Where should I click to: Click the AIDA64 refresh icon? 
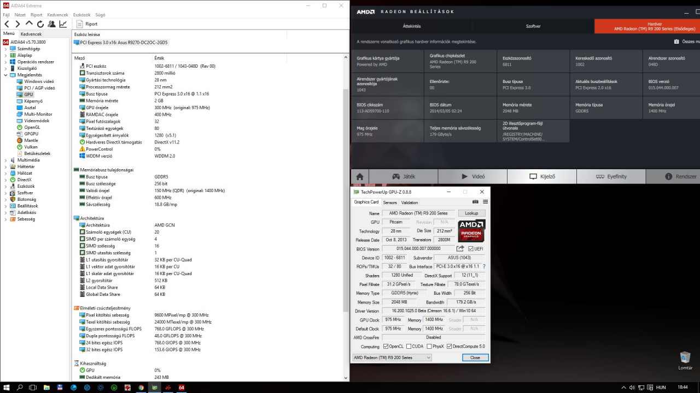pyautogui.click(x=40, y=24)
